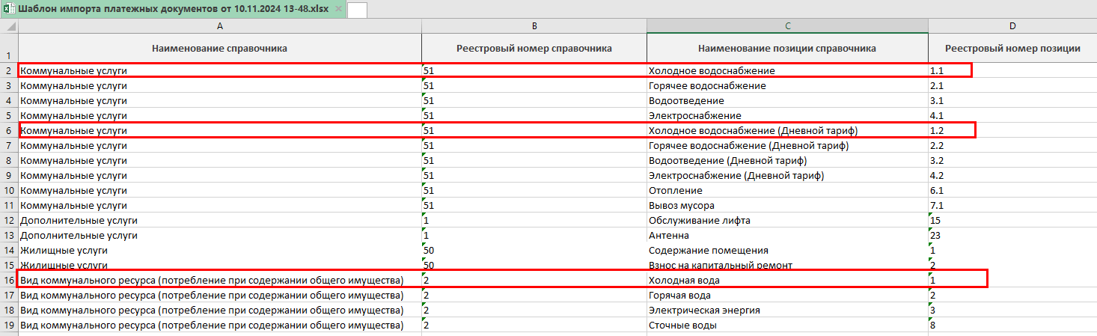Select the Электрическая энергия cell

click(x=704, y=311)
